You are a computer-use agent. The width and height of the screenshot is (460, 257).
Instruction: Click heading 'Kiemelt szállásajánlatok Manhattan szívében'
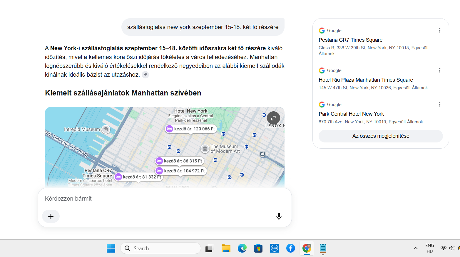point(123,93)
